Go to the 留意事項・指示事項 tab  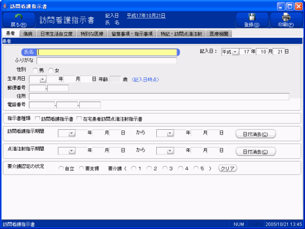coord(132,34)
